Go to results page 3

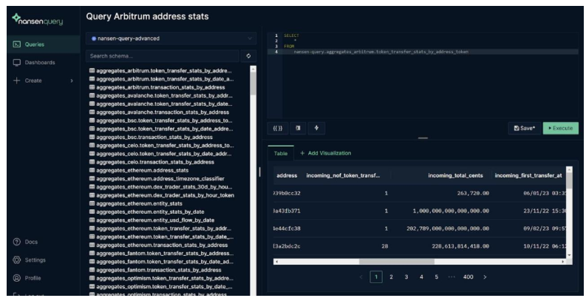[406, 277]
